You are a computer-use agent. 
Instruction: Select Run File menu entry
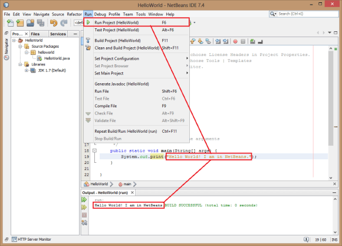[137, 91]
